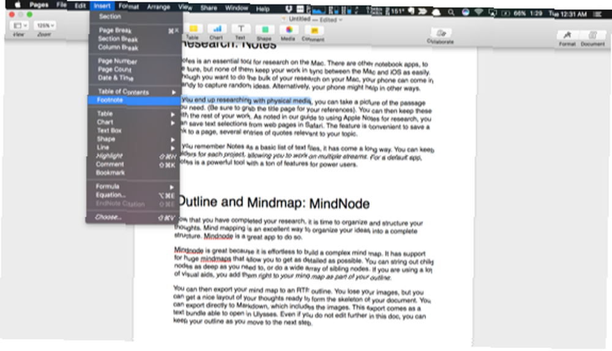Open Siri from menu bar

(465, 12)
